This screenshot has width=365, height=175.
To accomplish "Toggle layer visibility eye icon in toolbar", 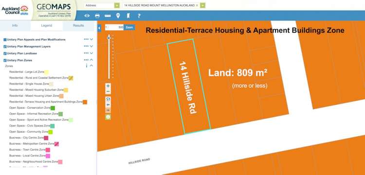I will [x=87, y=16].
